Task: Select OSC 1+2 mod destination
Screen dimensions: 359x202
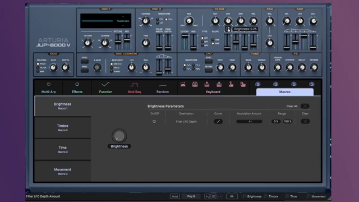Action: (x=112, y=64)
